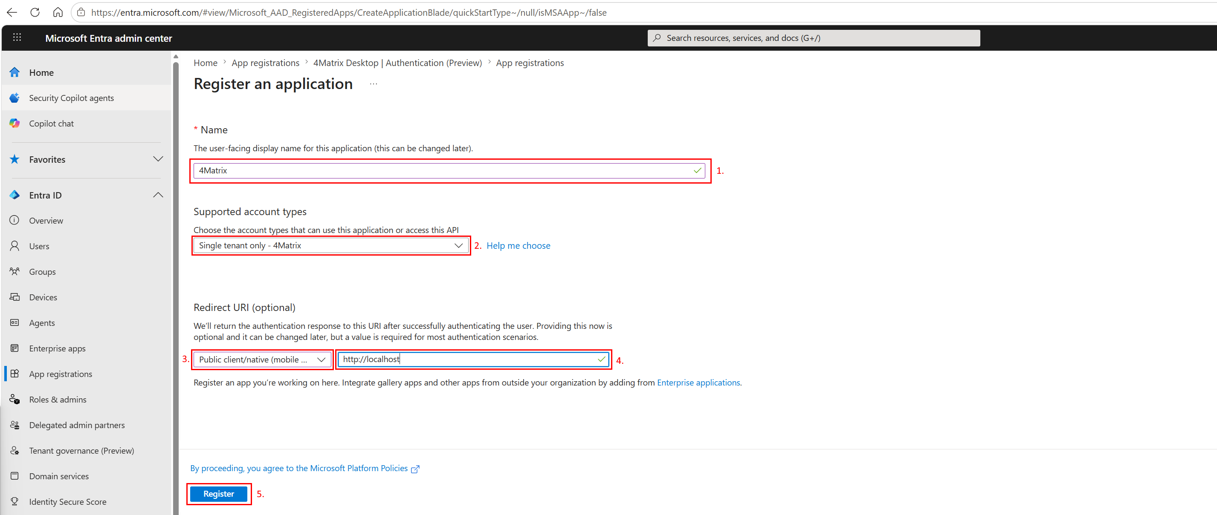Click the sidebar scrollbar up arrow
1217x515 pixels.
point(176,57)
